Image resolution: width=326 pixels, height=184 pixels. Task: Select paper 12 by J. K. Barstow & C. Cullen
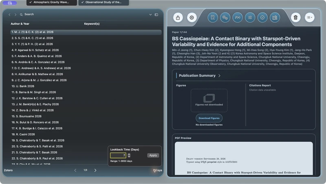pos(86,98)
